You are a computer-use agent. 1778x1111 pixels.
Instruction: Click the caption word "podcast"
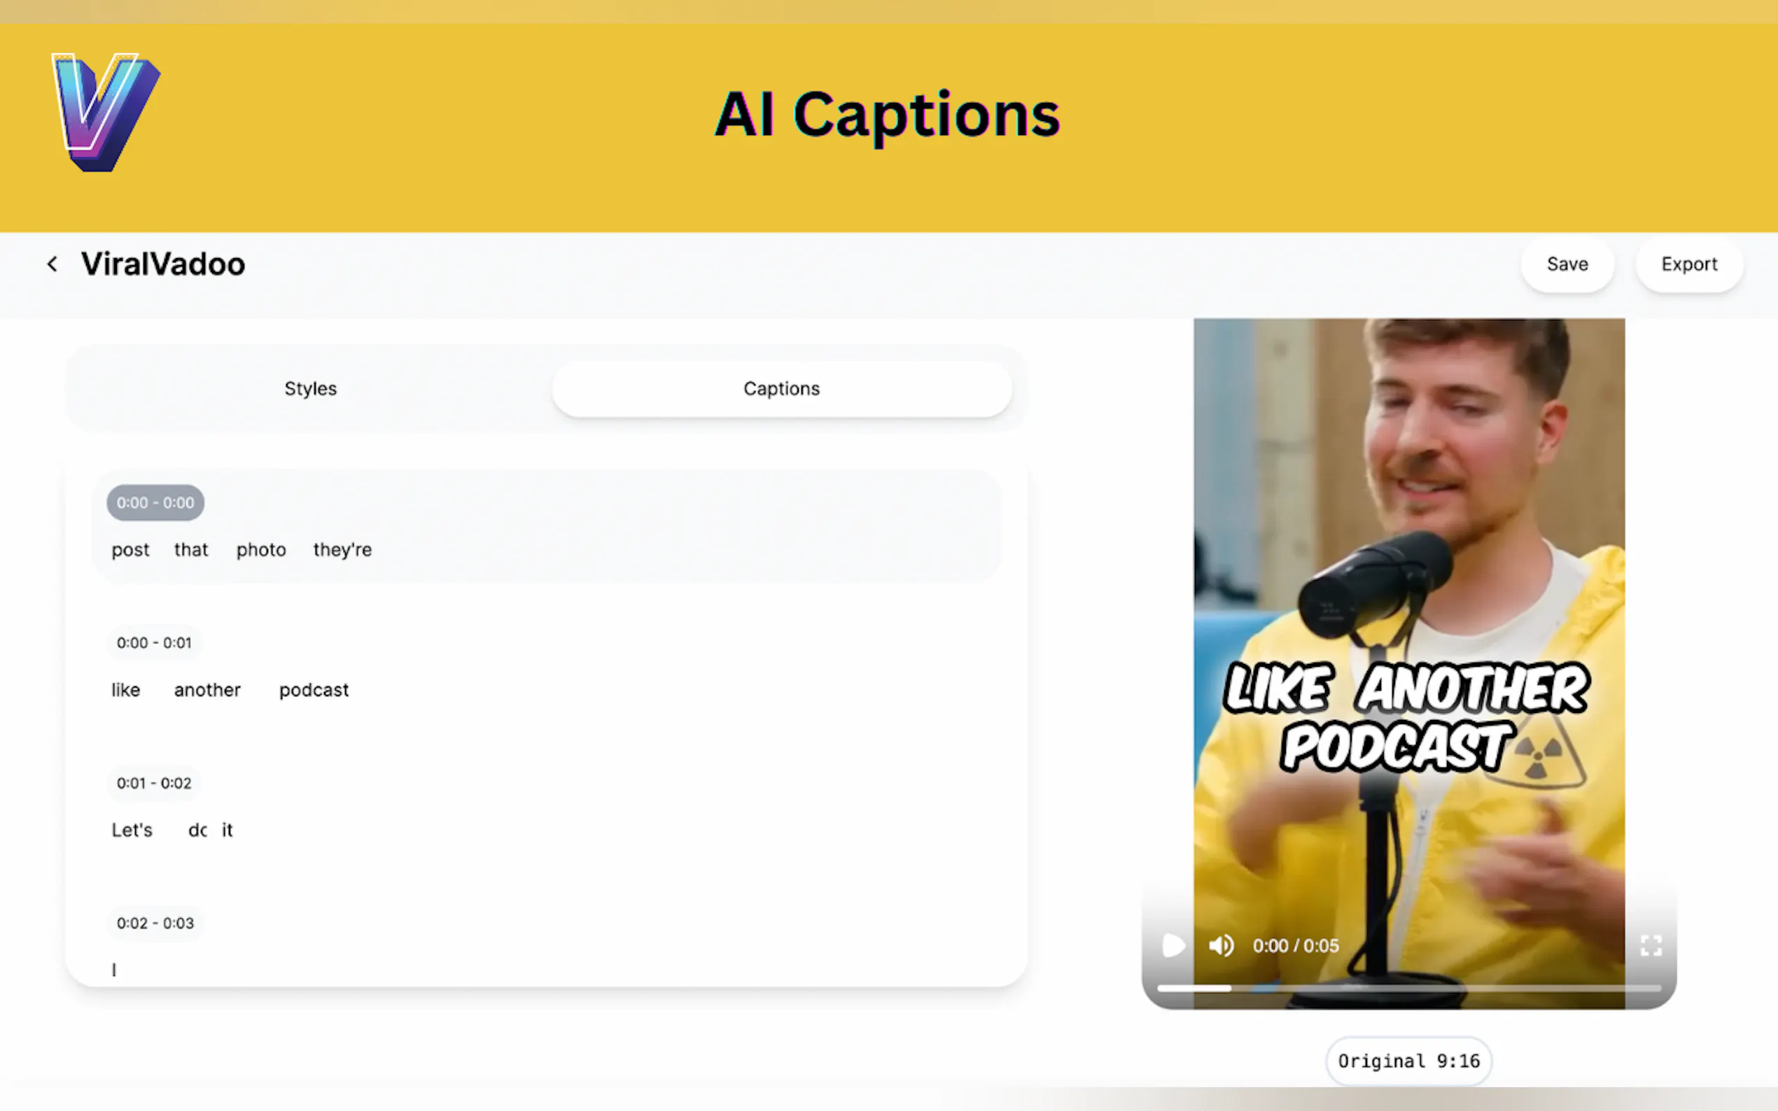pyautogui.click(x=314, y=690)
